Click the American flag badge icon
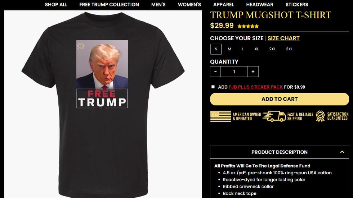Viewport: 353px width, 198px height. pos(220,116)
